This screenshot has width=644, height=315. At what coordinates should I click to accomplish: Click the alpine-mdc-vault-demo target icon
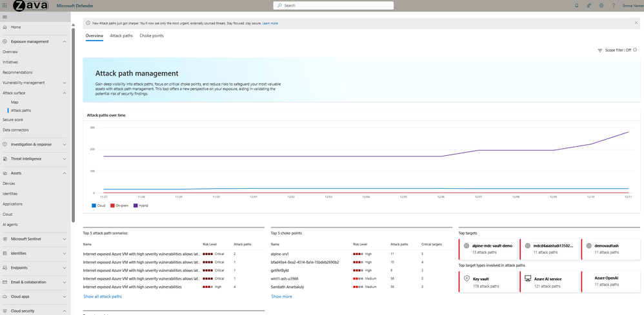(467, 245)
